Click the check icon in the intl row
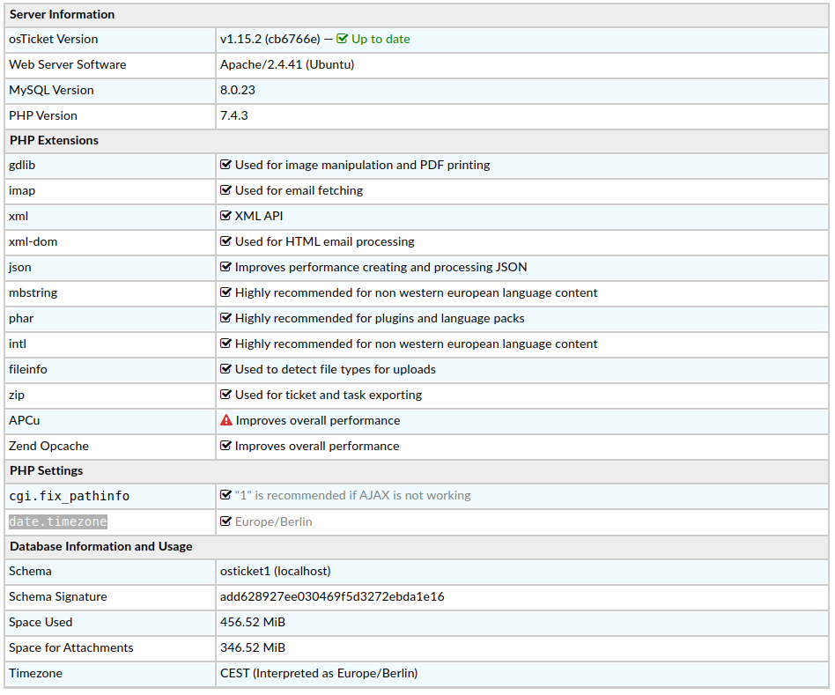 (225, 344)
